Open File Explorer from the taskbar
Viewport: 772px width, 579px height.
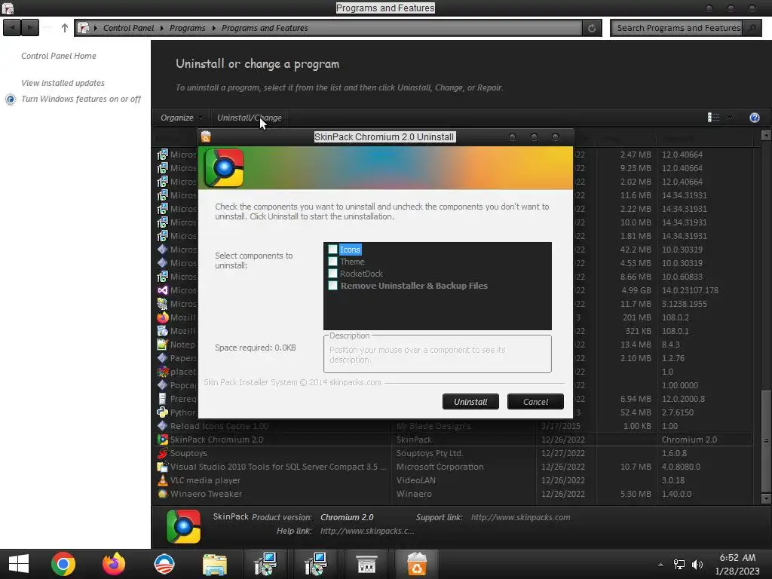[x=215, y=564]
